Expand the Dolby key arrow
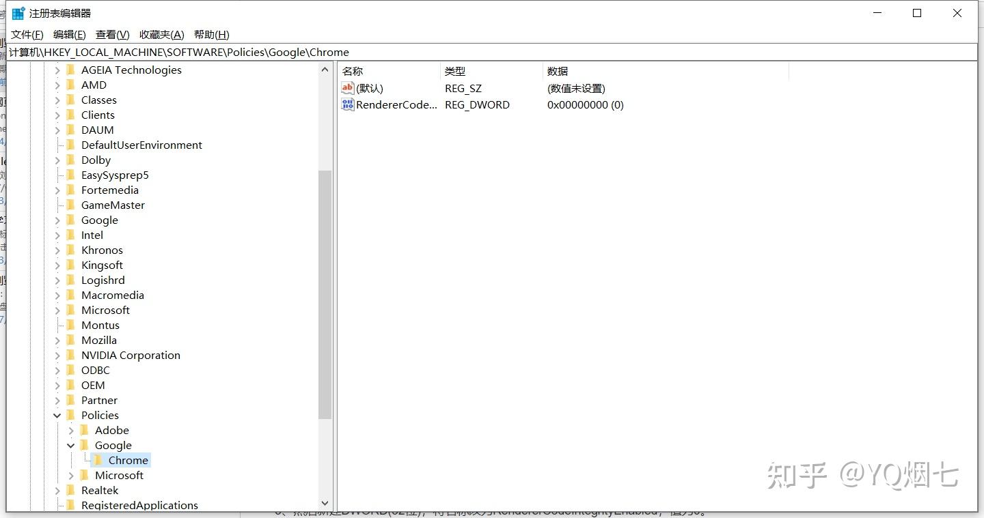This screenshot has width=984, height=518. pyautogui.click(x=57, y=160)
